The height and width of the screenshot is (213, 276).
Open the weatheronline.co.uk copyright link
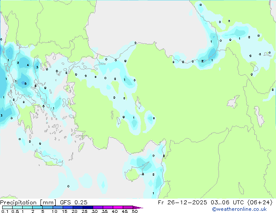click(x=239, y=209)
